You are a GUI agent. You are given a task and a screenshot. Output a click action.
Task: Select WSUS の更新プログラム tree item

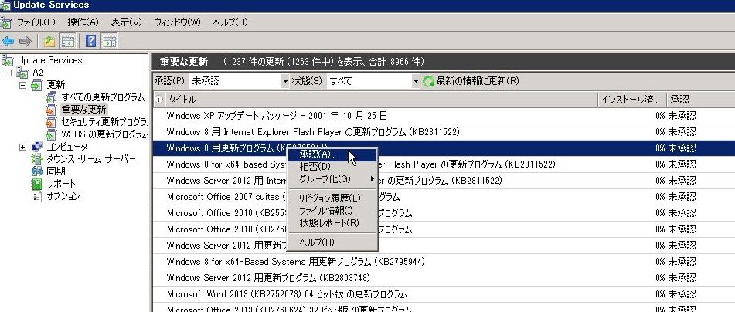(x=104, y=134)
